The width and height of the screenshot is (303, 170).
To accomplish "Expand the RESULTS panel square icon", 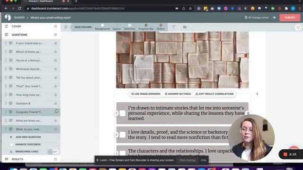I will coord(55,159).
